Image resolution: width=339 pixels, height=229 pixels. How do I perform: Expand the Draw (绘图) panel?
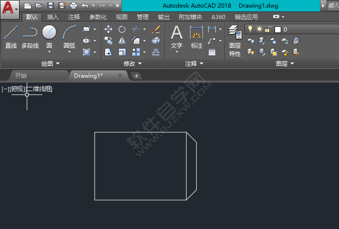[x=51, y=63]
